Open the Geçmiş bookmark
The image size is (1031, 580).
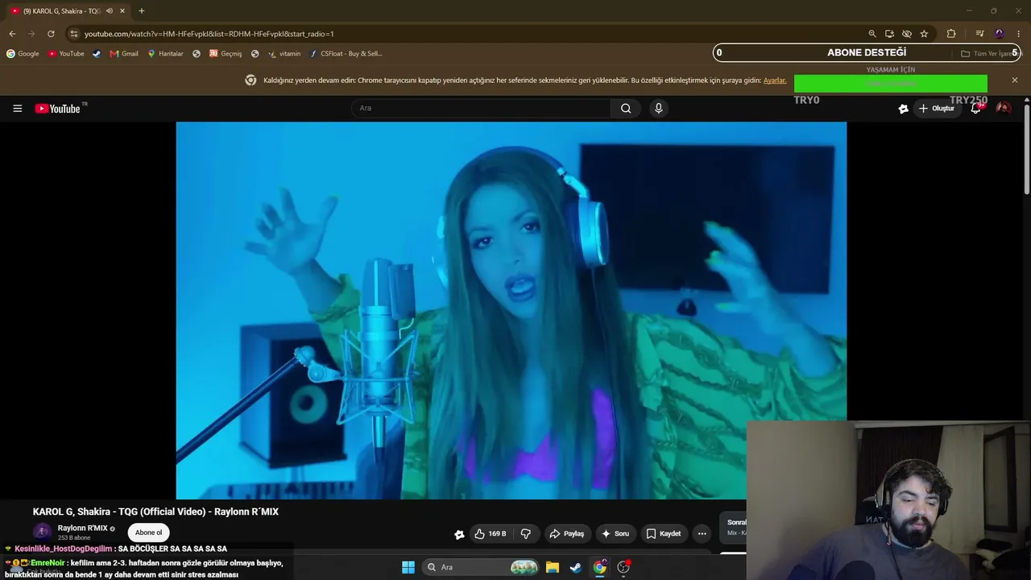226,54
